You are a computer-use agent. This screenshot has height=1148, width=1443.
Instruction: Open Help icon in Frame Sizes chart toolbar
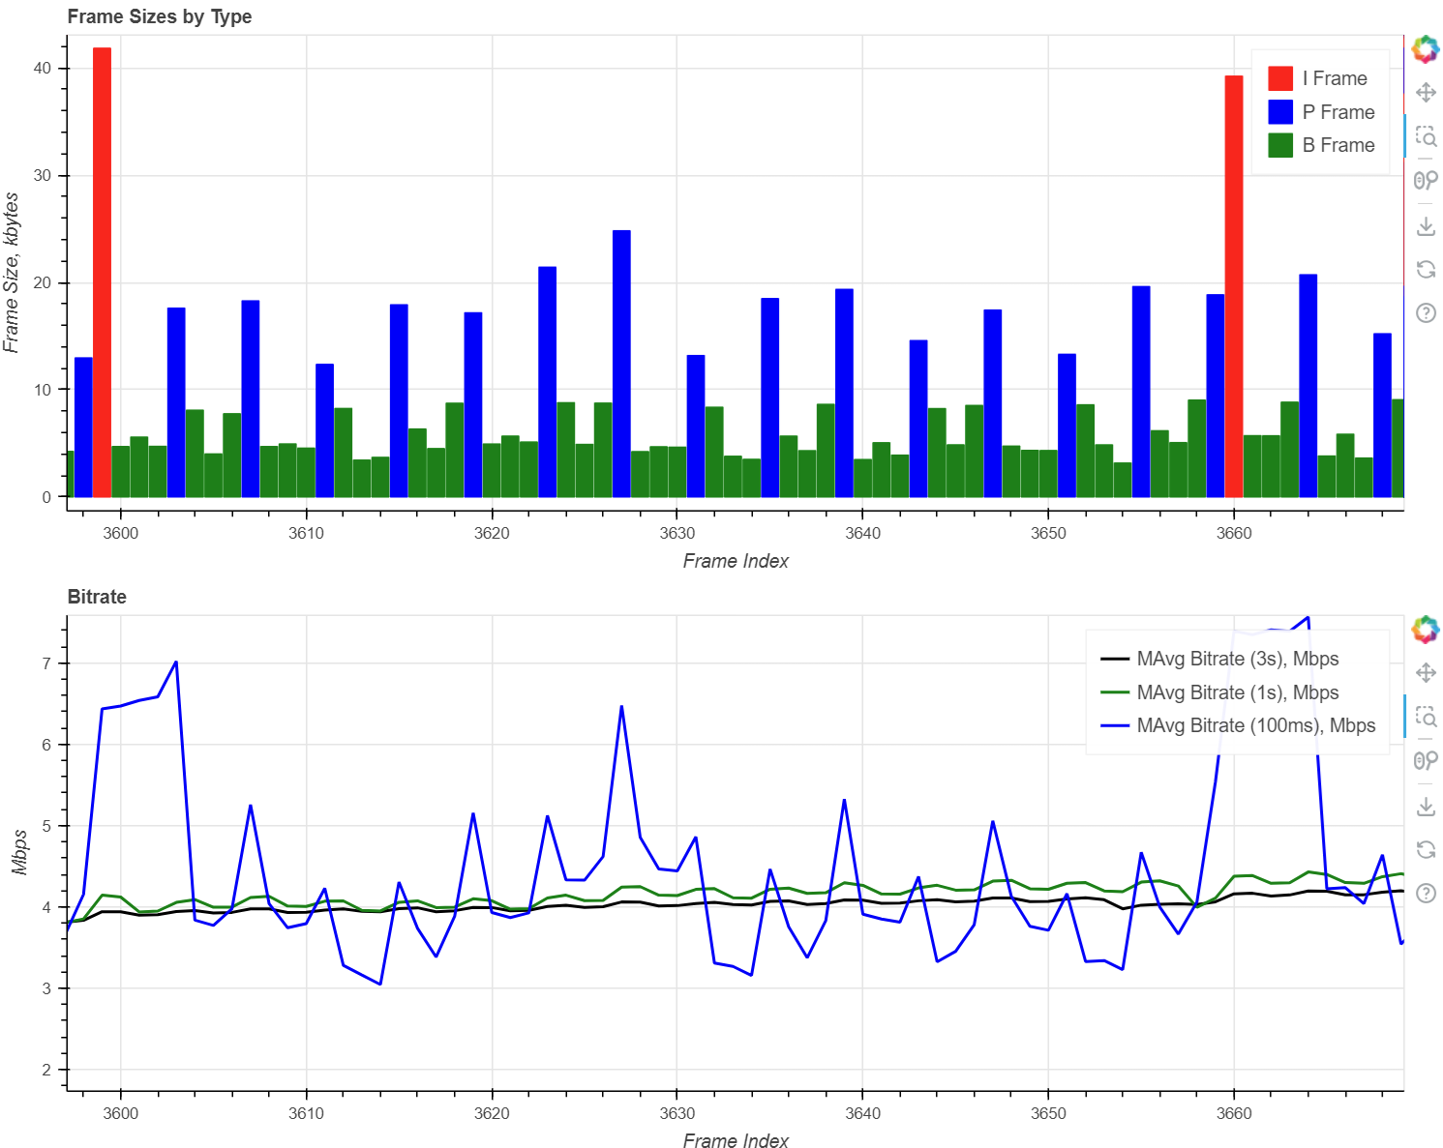click(1426, 312)
